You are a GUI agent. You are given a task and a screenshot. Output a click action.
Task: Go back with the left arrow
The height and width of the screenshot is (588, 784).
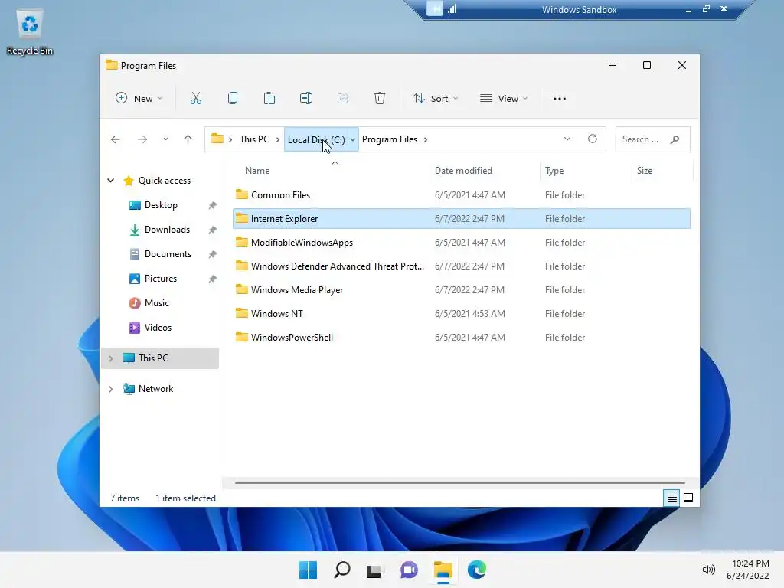pos(116,139)
